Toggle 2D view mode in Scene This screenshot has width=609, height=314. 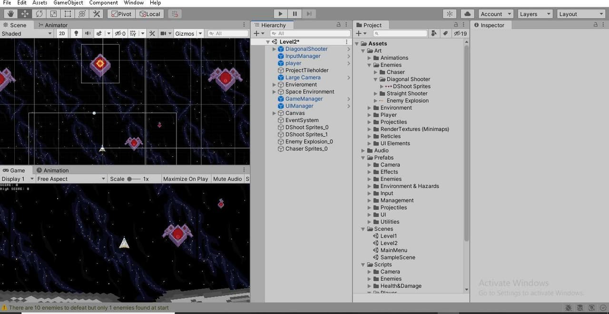tap(62, 33)
